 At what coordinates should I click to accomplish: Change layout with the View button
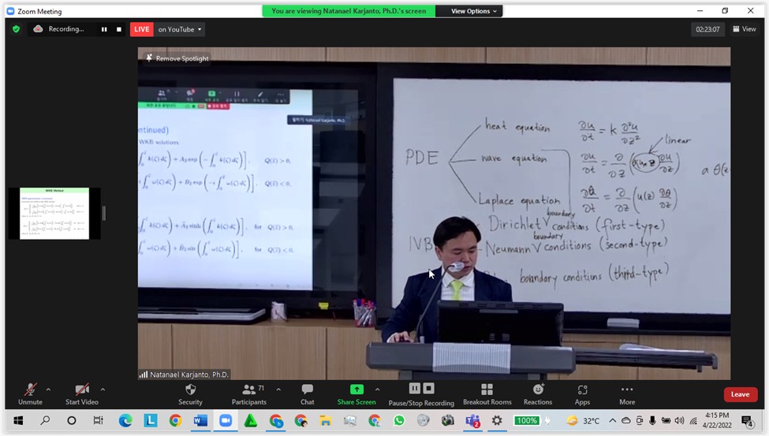745,29
